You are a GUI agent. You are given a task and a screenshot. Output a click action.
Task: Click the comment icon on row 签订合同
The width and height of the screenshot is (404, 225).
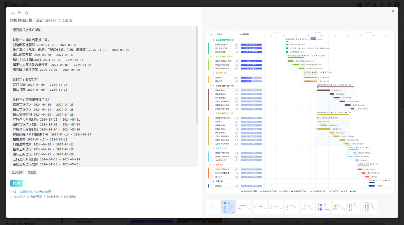coord(237,78)
